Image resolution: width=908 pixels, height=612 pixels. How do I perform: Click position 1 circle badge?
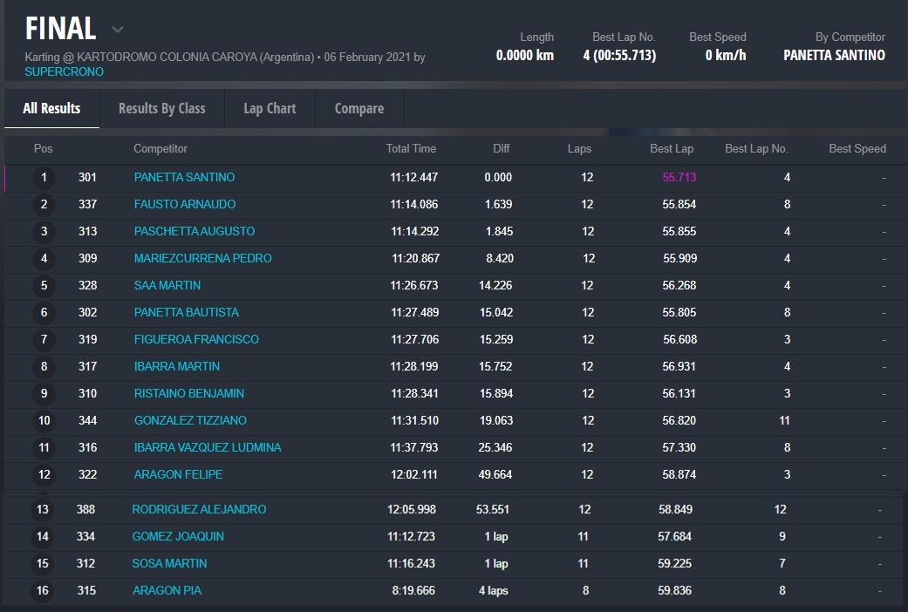pyautogui.click(x=44, y=178)
